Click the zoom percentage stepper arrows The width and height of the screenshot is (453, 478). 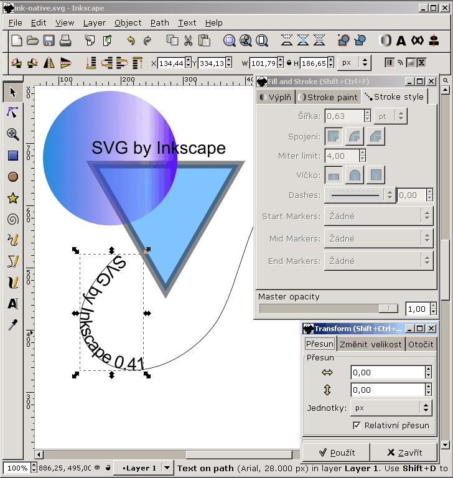[34, 467]
